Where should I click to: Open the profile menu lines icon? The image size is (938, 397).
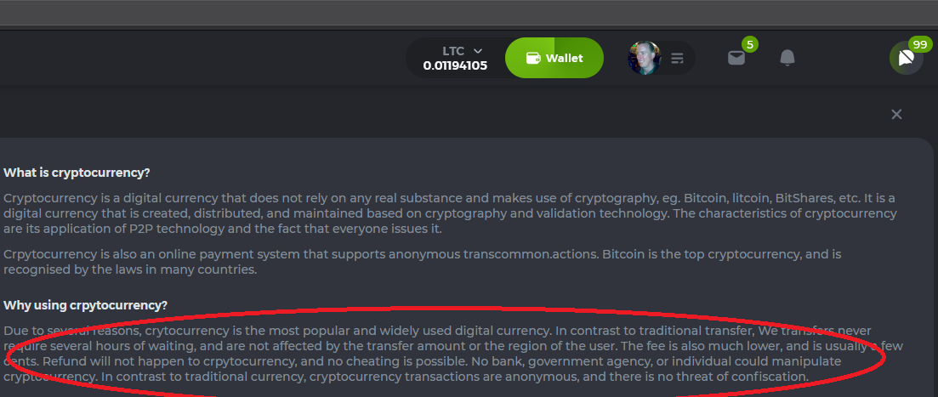point(677,59)
